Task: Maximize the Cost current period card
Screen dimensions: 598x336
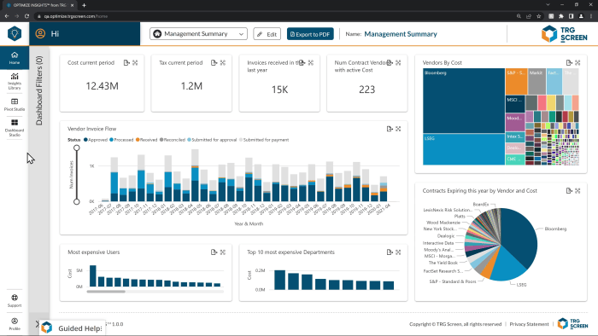Action: click(135, 63)
